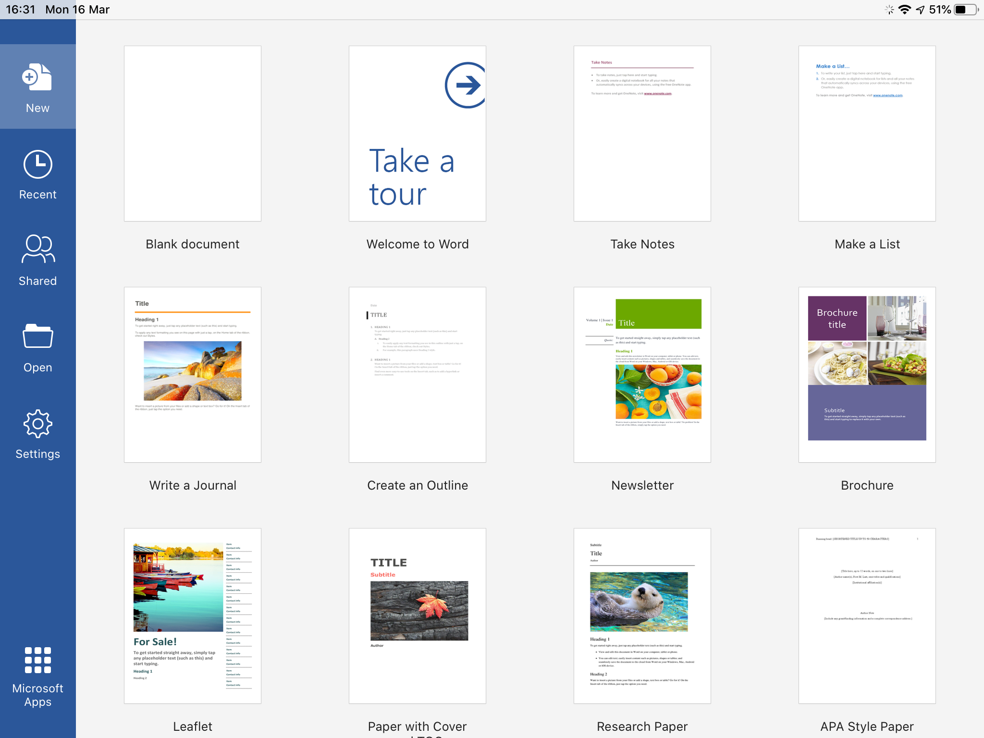Tap the Open folder icon
The image size is (984, 738).
[x=37, y=336]
